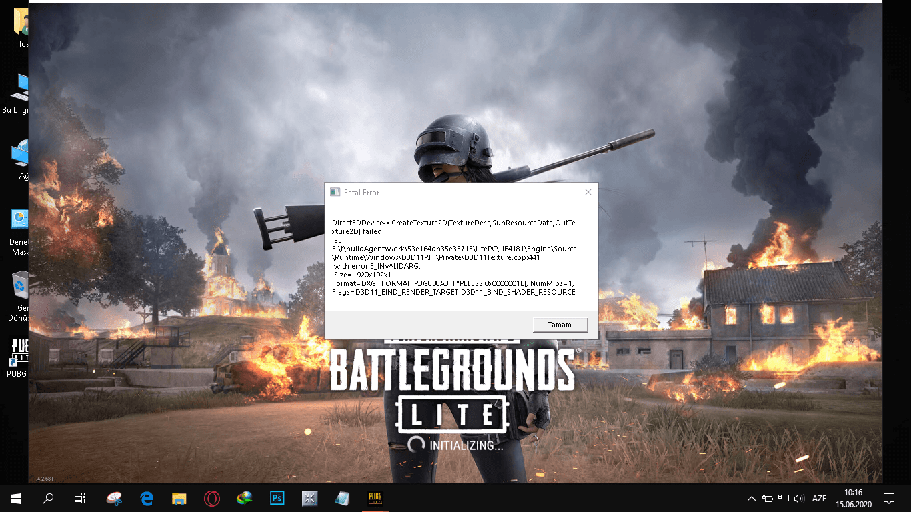
Task: Open Internet Download Manager taskbar icon
Action: click(x=245, y=498)
